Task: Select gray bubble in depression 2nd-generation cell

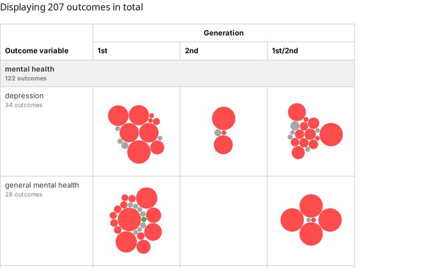Action: (x=217, y=133)
